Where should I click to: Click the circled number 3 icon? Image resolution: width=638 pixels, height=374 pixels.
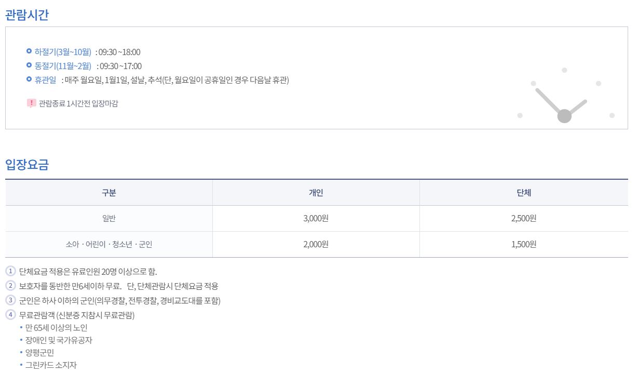pyautogui.click(x=11, y=300)
